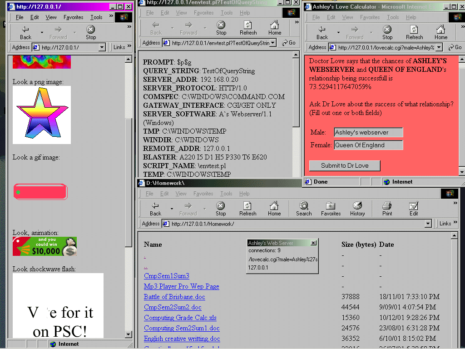Open the CmpSem1Sum3 folder link
Screen dimensions: 465x349
click(x=166, y=276)
